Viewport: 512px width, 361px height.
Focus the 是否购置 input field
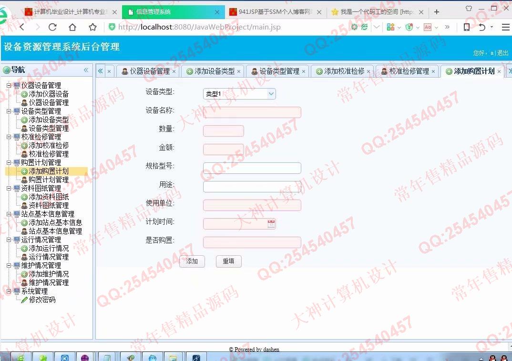[252, 242]
